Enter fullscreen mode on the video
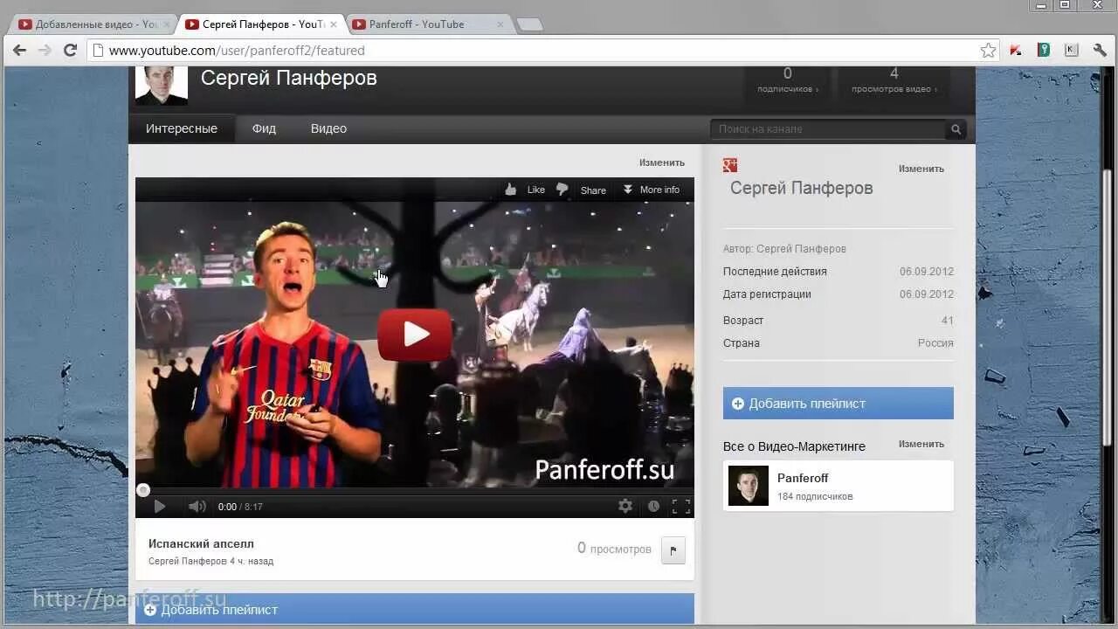Screen dimensions: 1118x629 point(681,506)
